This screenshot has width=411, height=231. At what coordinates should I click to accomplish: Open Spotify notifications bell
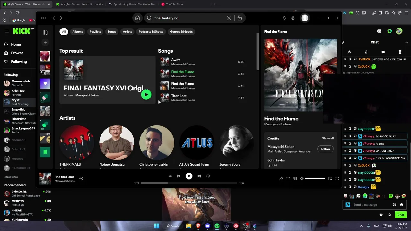284,18
